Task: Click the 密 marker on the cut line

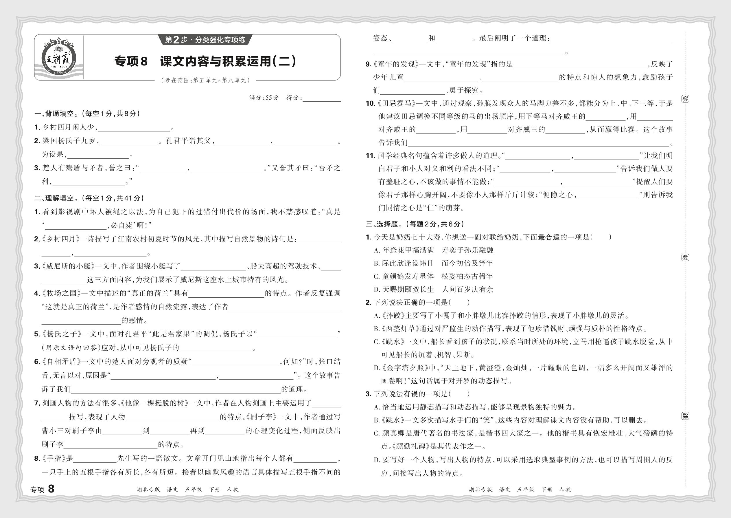Action: tap(685, 98)
